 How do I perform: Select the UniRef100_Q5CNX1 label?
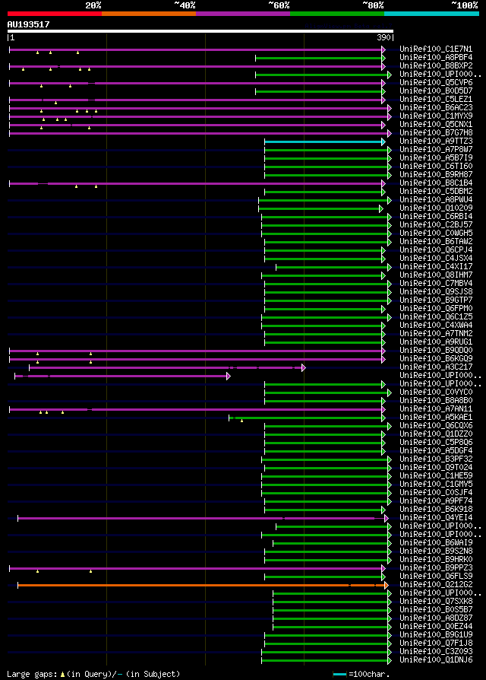pyautogui.click(x=436, y=125)
